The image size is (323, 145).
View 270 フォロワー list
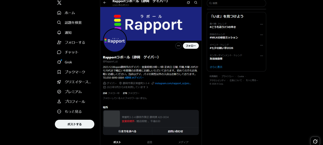(x=131, y=93)
